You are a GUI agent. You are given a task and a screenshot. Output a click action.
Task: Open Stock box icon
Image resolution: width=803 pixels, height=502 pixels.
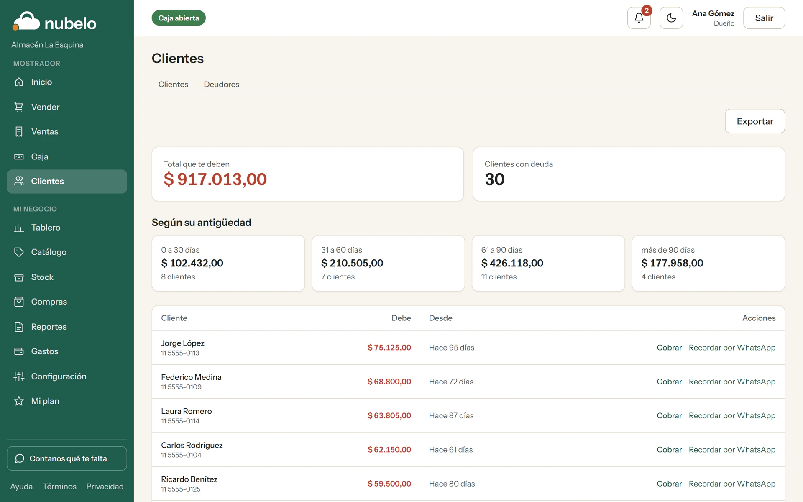coord(19,277)
